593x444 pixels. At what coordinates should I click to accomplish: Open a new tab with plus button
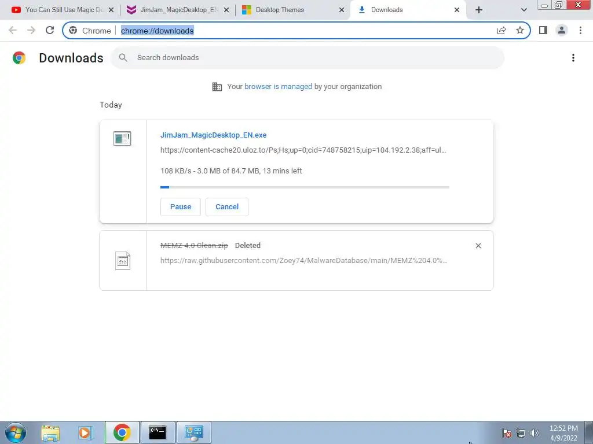pyautogui.click(x=479, y=10)
